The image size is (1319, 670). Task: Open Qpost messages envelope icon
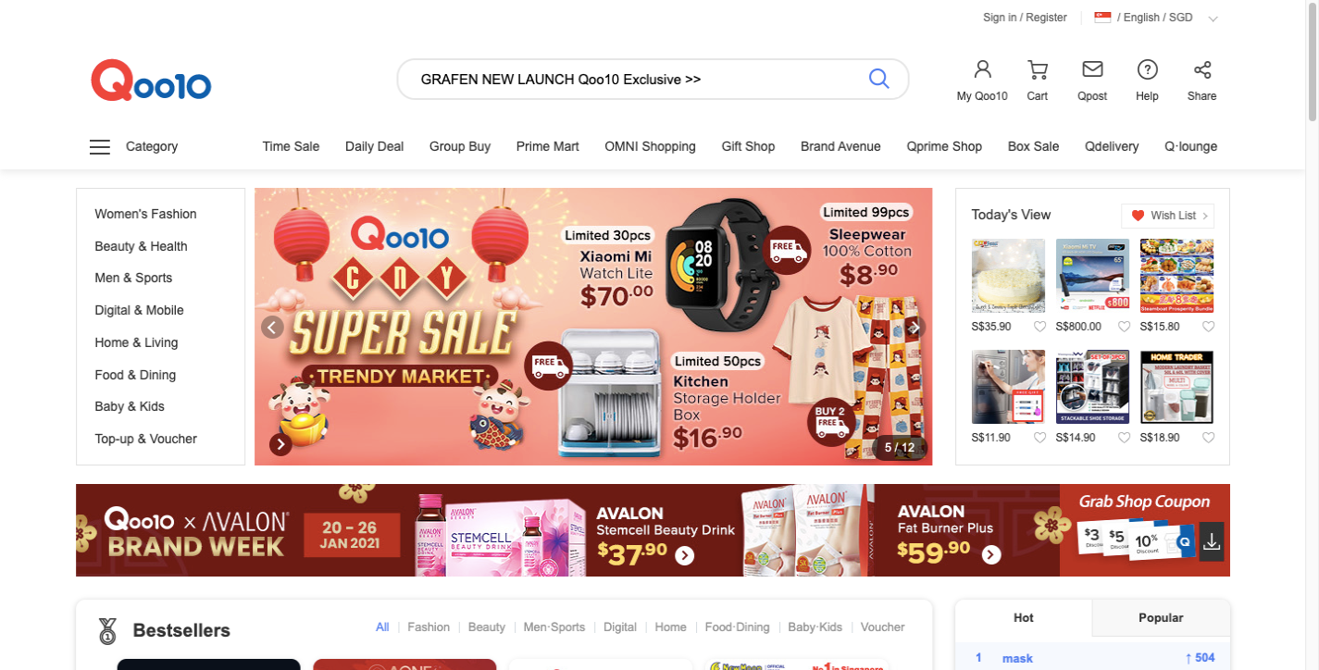point(1092,69)
